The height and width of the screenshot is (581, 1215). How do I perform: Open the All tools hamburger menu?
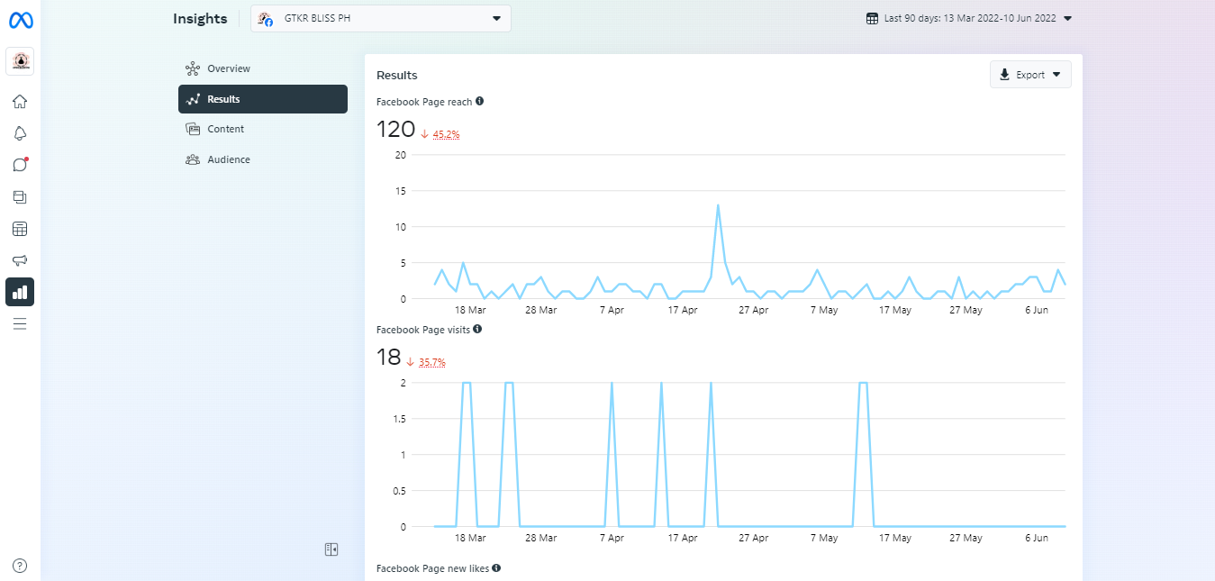click(20, 323)
